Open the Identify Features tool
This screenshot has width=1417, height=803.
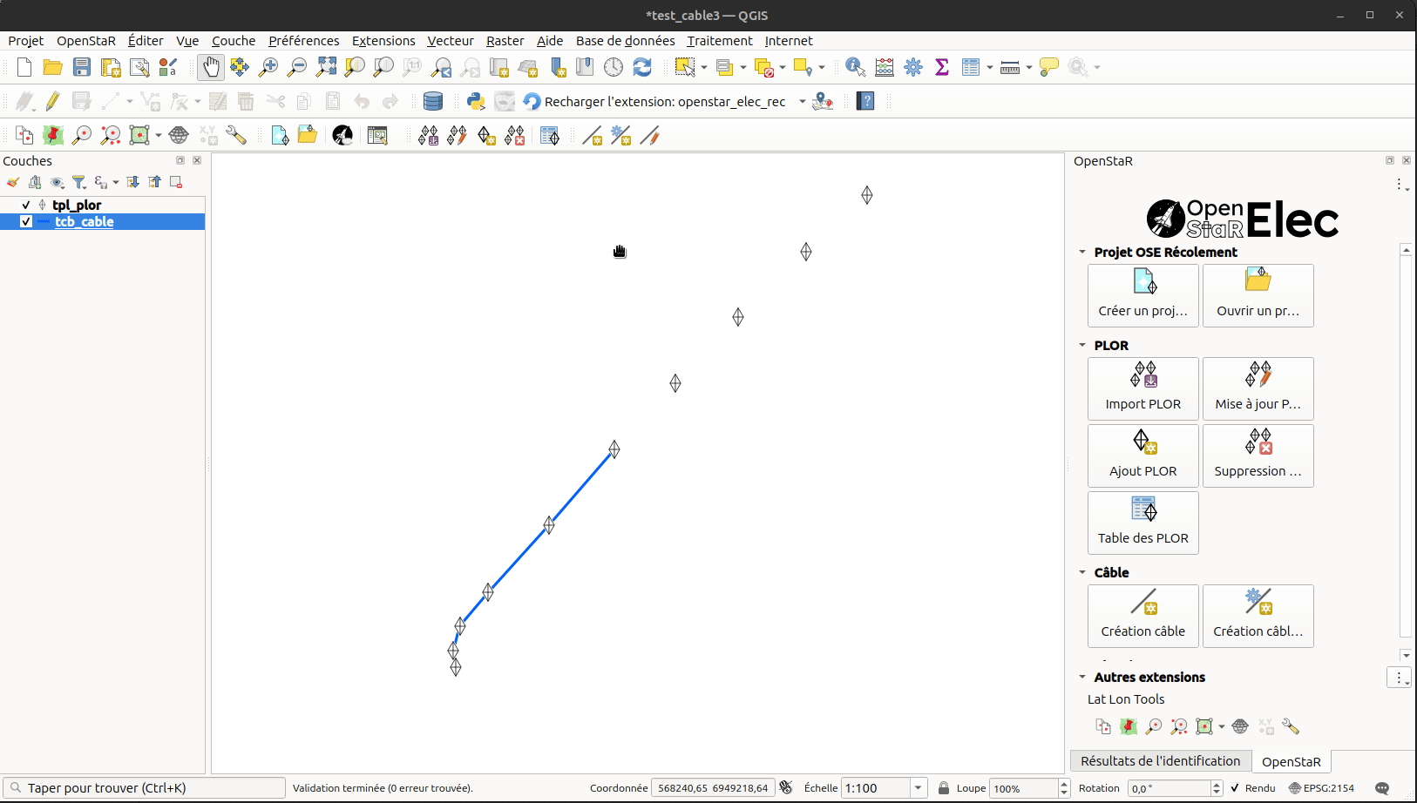click(x=856, y=67)
